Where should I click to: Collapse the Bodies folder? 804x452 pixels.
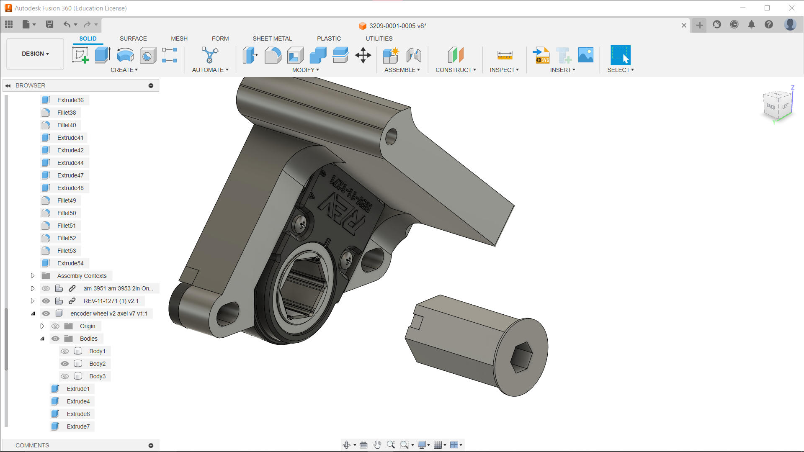[x=42, y=339]
